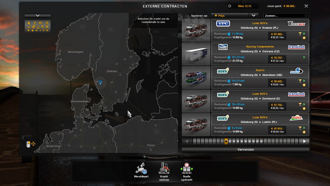Click the gold star on Lublin contract

(x=304, y=132)
